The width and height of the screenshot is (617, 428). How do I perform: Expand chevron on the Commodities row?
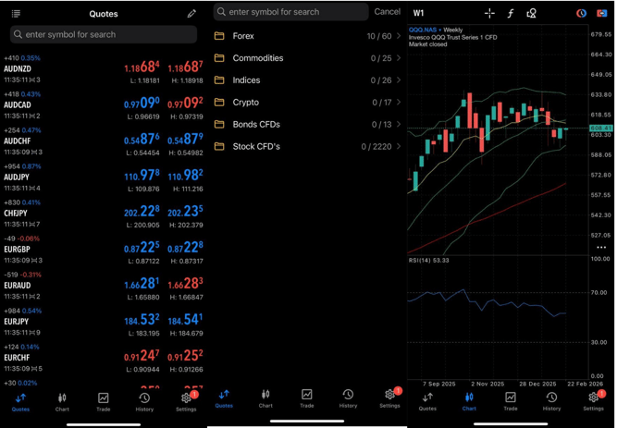(399, 58)
